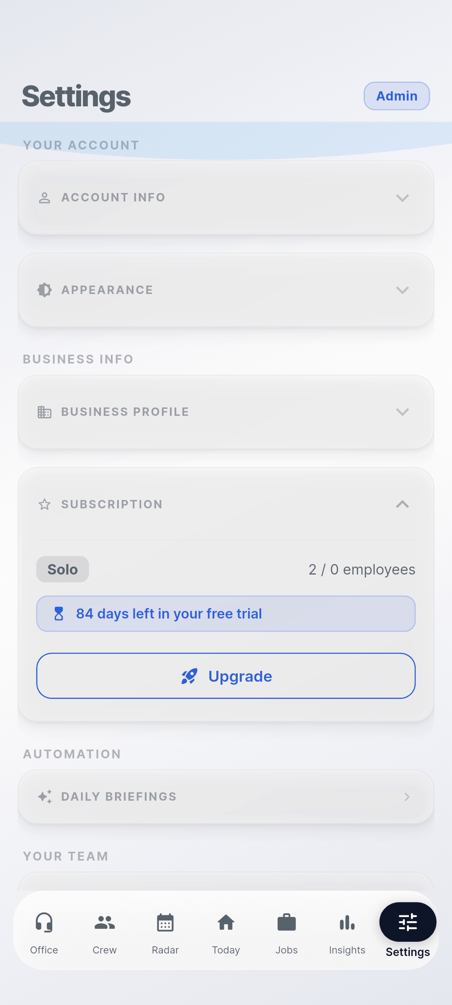Collapse the Subscription section
Image resolution: width=452 pixels, height=1005 pixels.
(x=402, y=504)
